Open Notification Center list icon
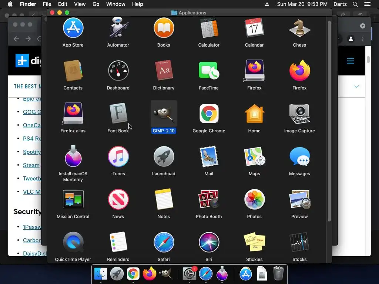 point(367,4)
